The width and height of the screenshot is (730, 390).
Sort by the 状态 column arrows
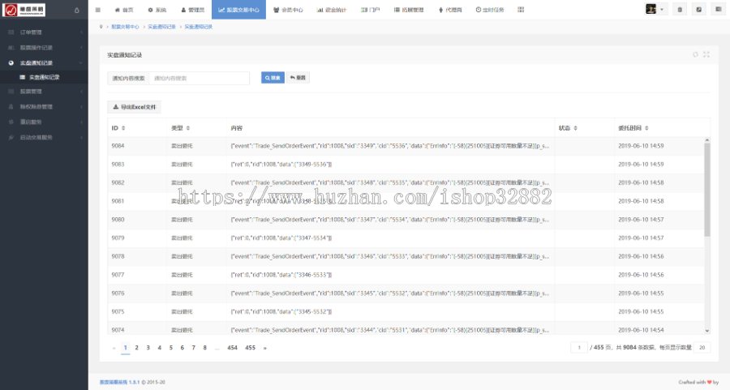coord(575,128)
